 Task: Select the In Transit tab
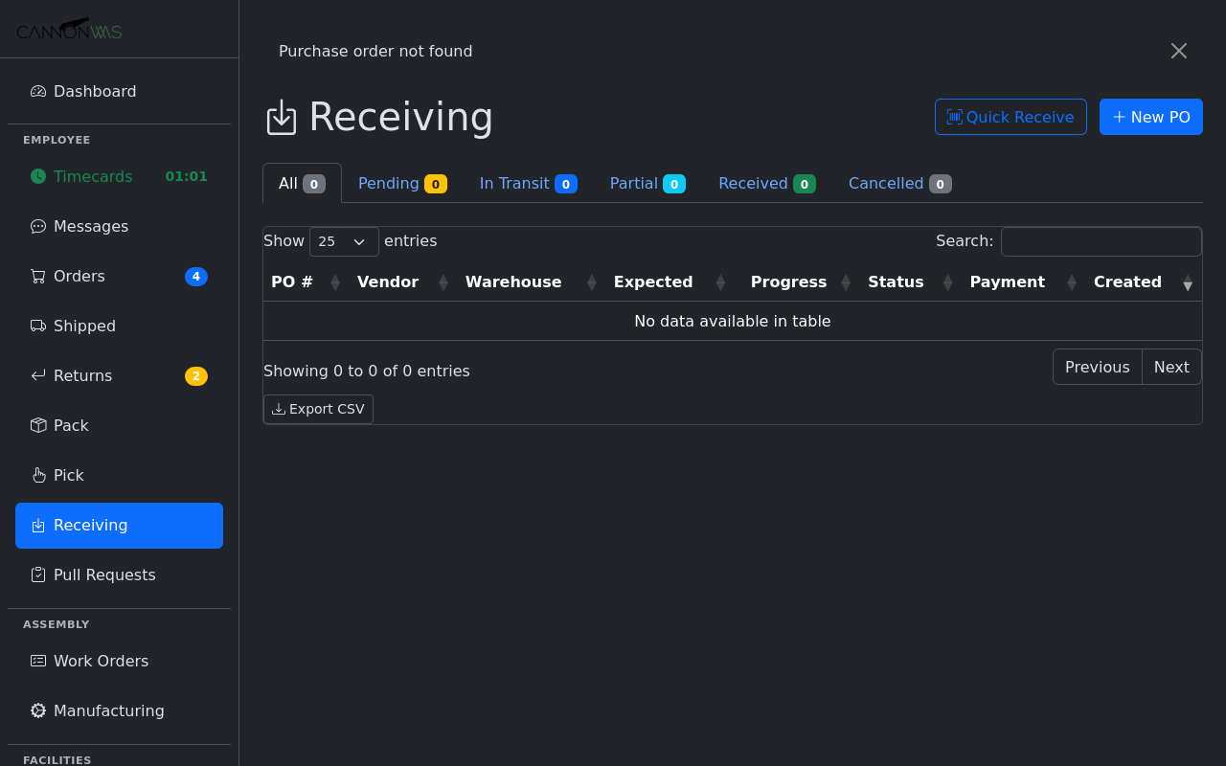click(528, 184)
